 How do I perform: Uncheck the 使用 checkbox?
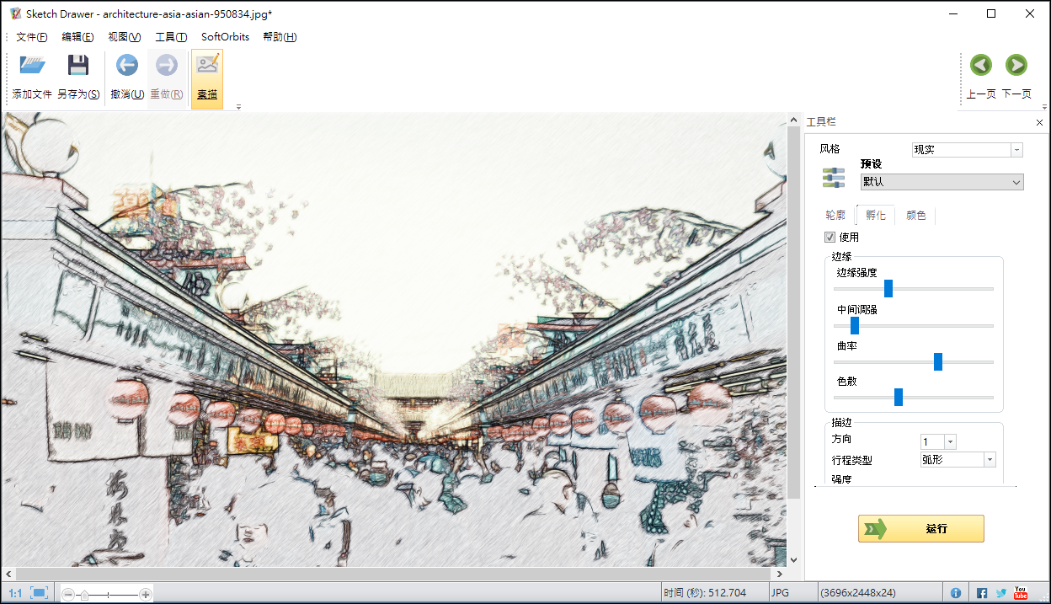pos(830,237)
